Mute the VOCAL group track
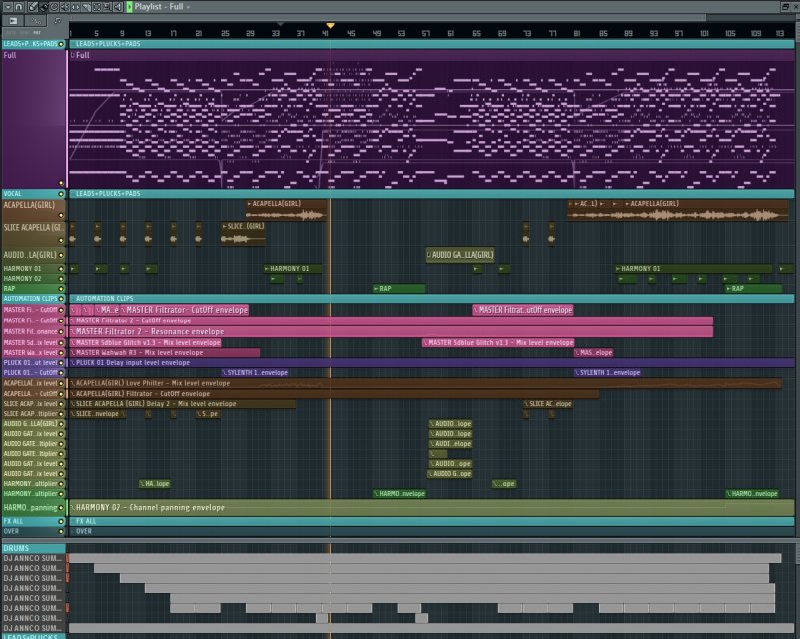This screenshot has width=800, height=639. tap(61, 194)
